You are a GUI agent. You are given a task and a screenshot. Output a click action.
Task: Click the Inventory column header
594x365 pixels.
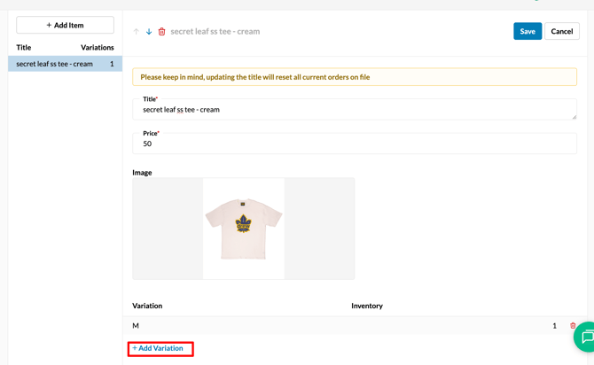coord(366,306)
